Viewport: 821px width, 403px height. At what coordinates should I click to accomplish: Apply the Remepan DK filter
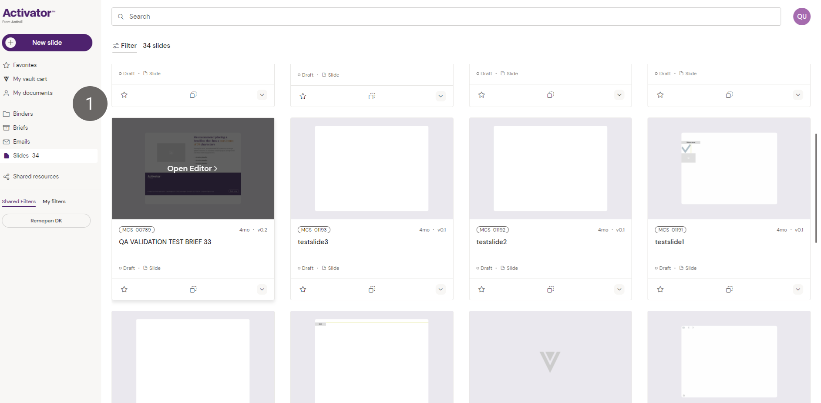click(x=46, y=221)
